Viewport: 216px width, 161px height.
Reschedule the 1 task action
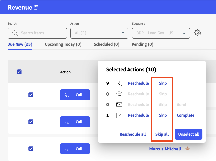pyautogui.click(x=138, y=115)
